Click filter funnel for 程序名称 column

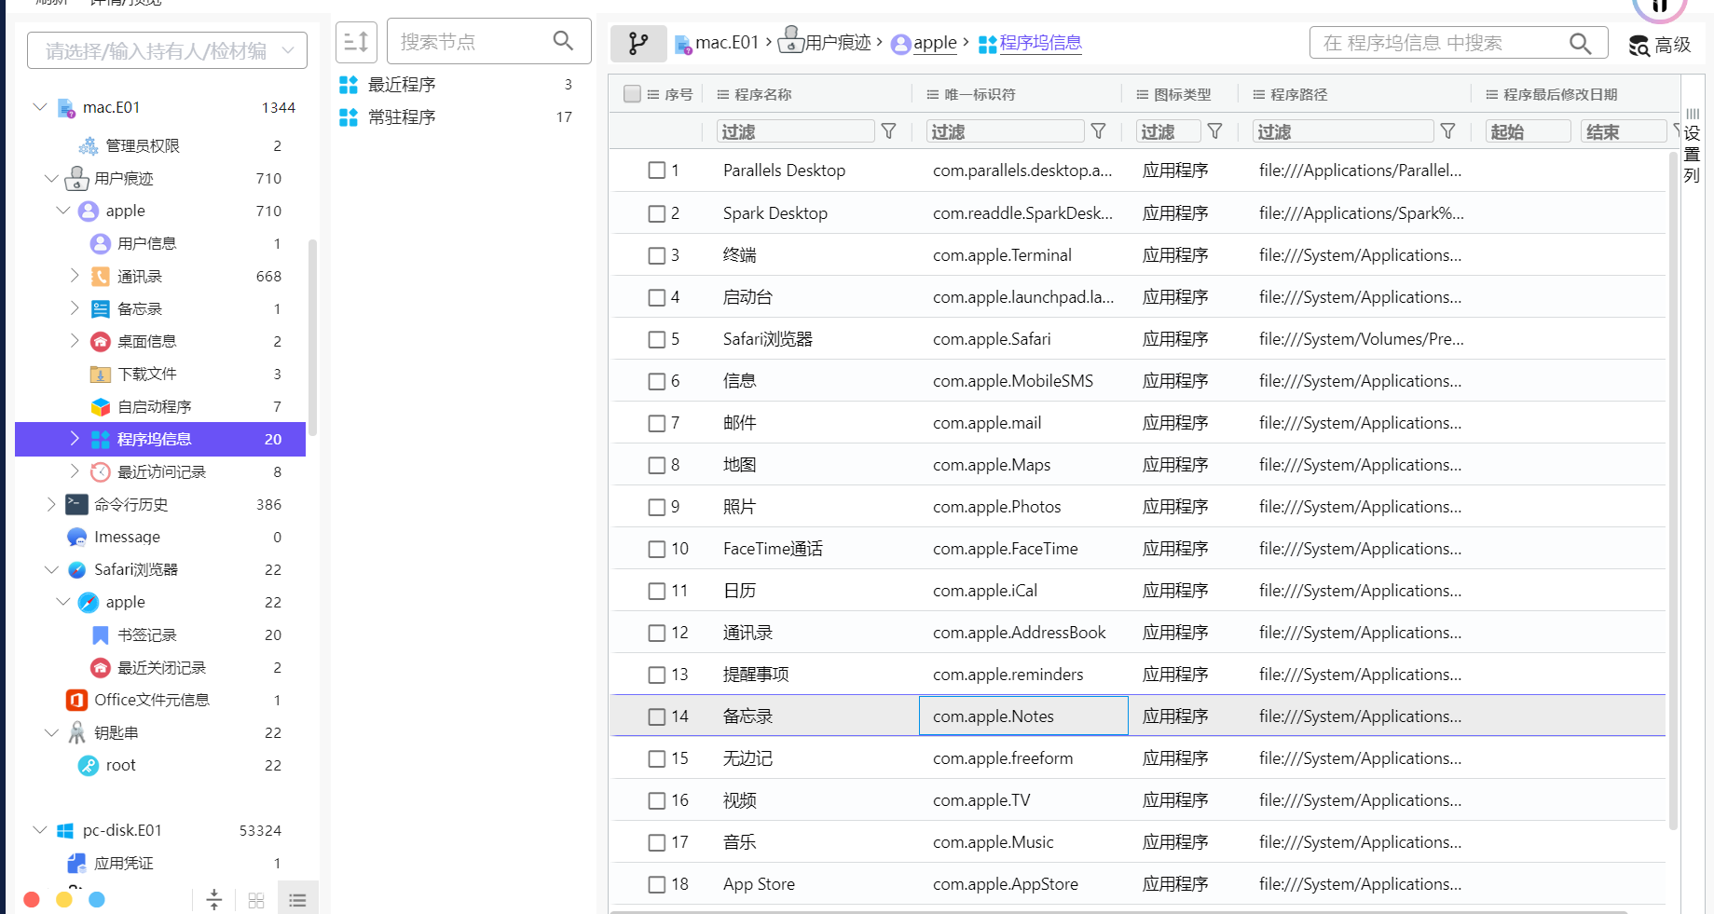889,131
